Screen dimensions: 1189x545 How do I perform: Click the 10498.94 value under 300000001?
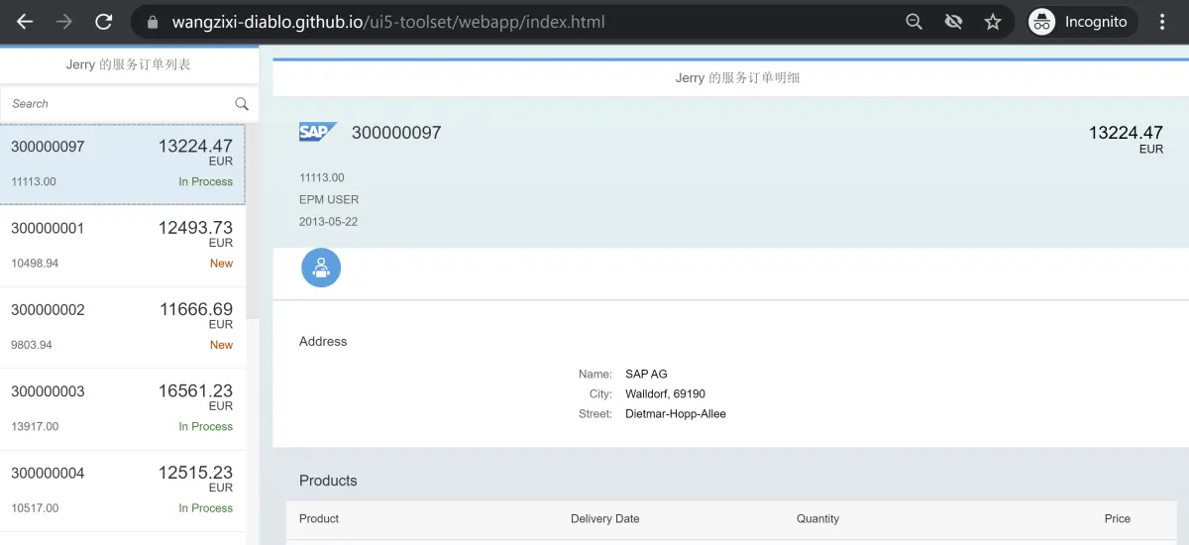click(x=35, y=264)
